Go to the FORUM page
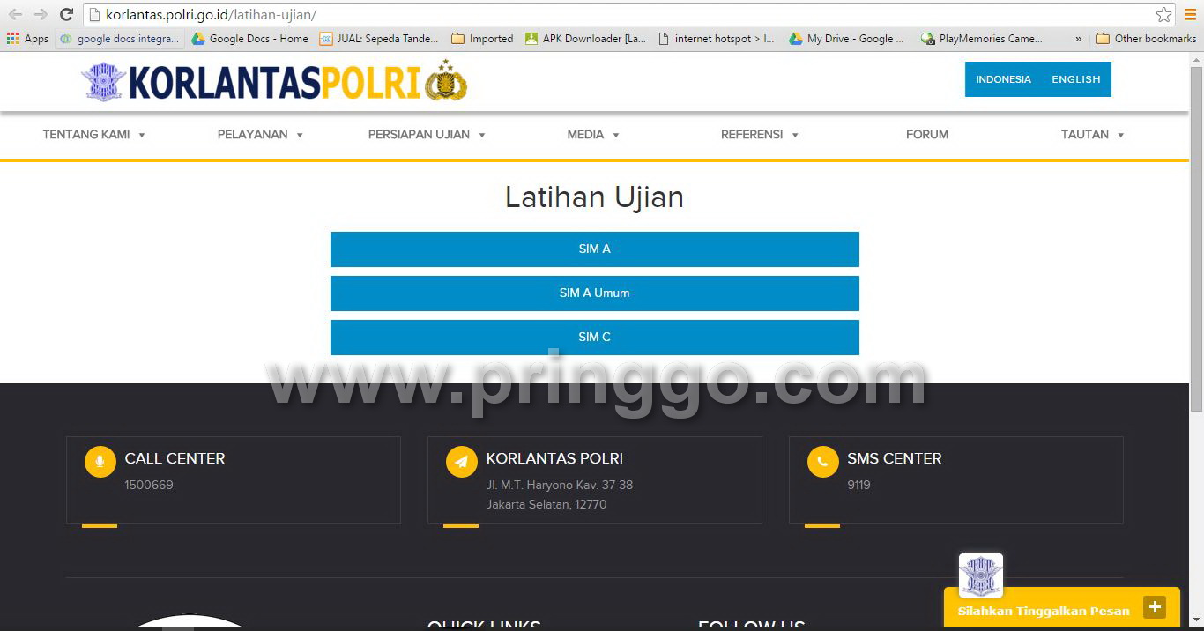The image size is (1204, 631). [x=927, y=135]
